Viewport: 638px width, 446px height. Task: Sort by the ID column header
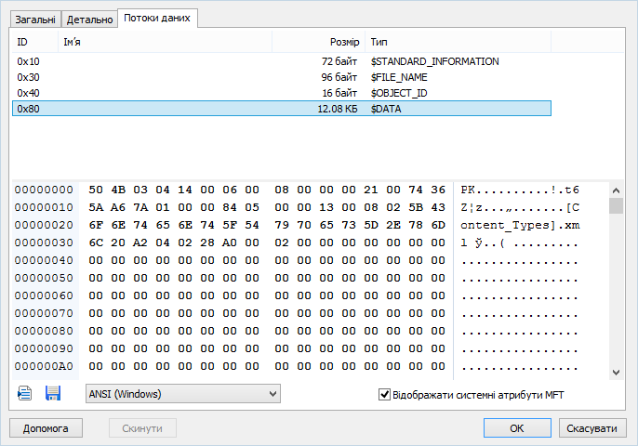[35, 42]
